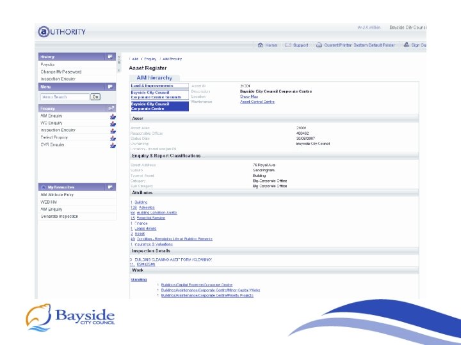The width and height of the screenshot is (461, 345).
Task: Toggle the Enquiry panel header icon
Action: (x=111, y=109)
